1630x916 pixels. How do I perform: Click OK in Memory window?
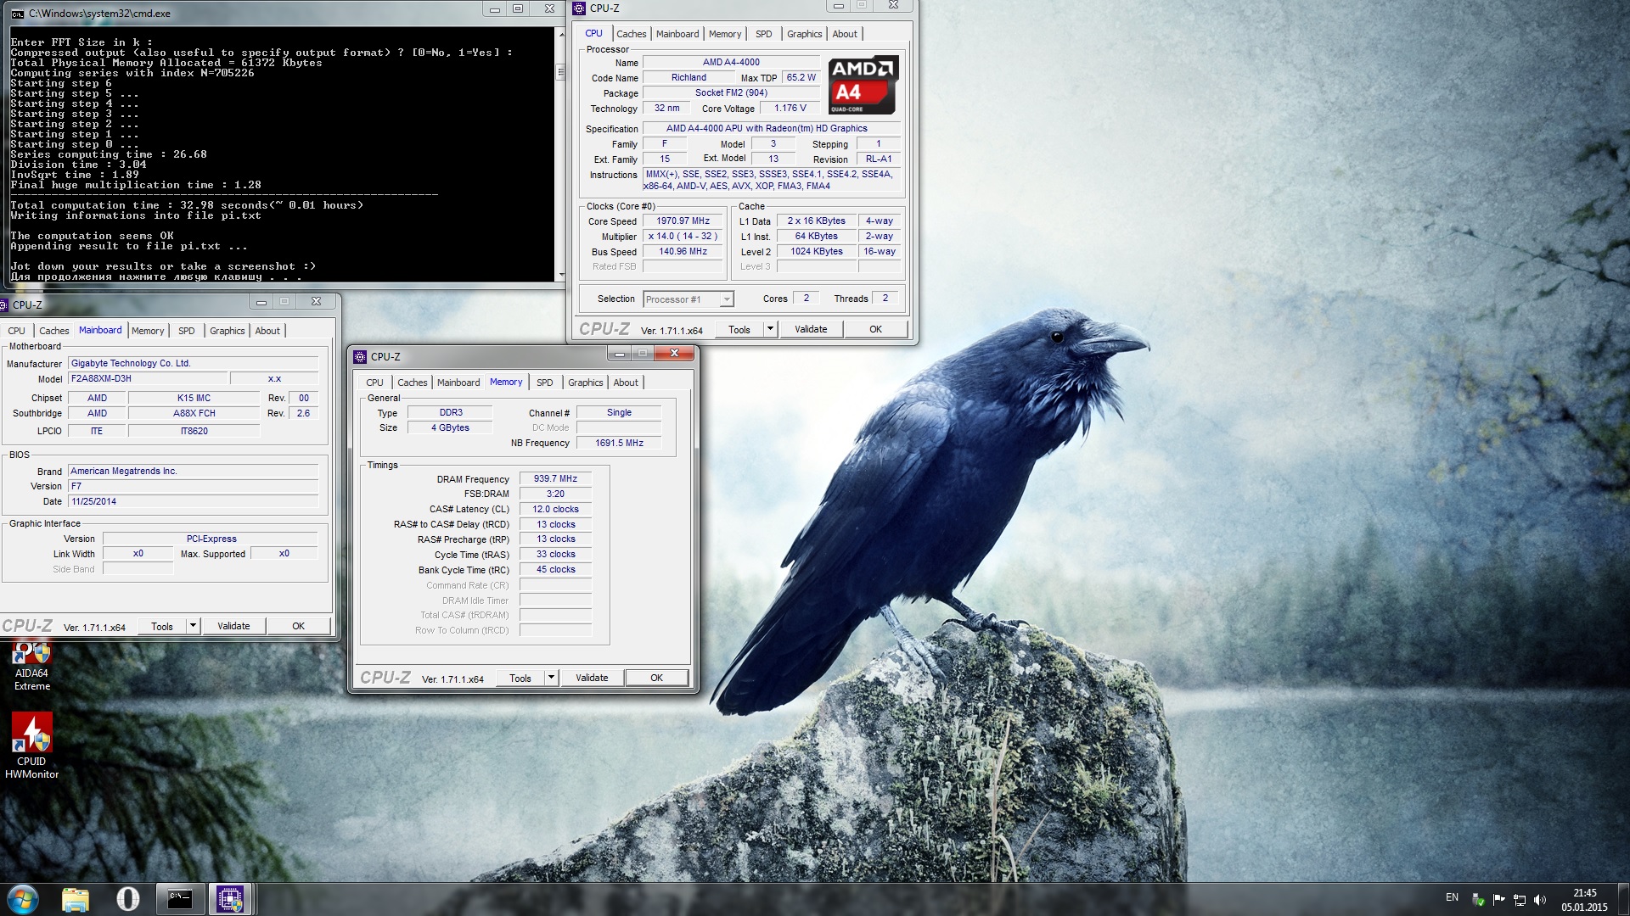(x=656, y=678)
